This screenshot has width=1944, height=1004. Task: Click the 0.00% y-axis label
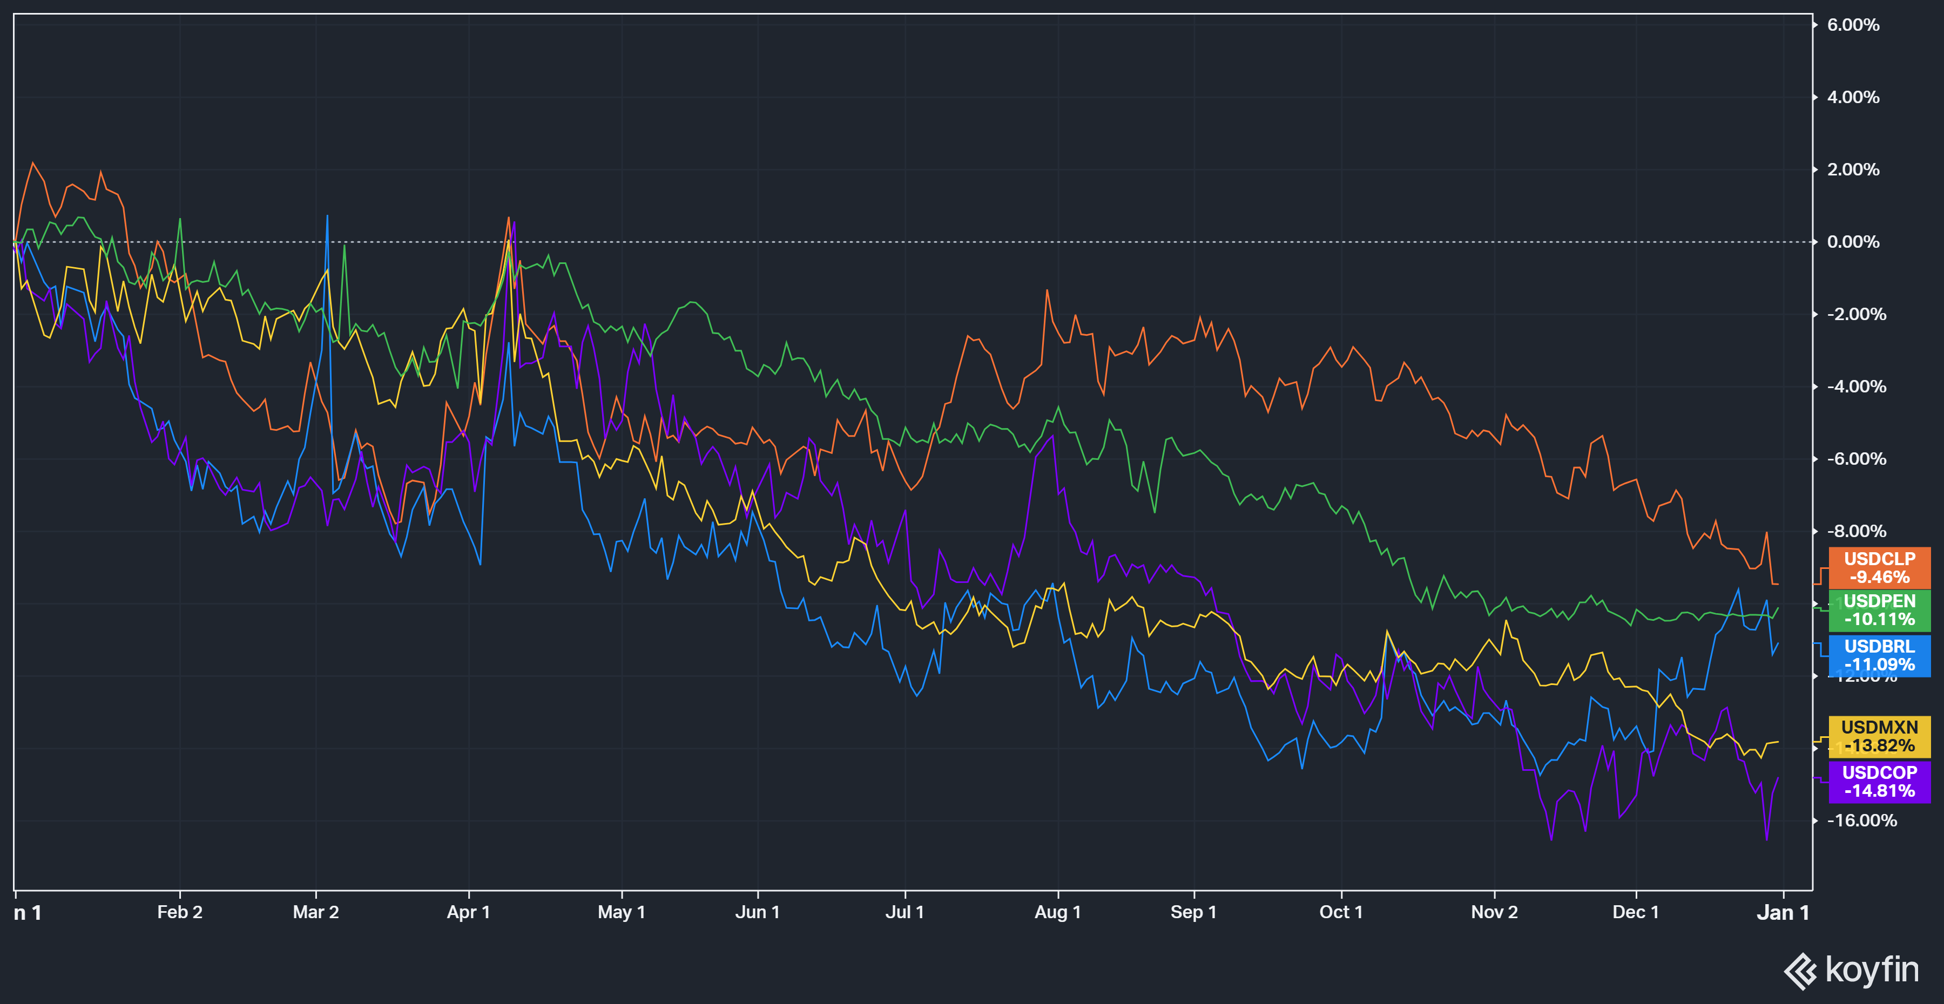point(1853,242)
